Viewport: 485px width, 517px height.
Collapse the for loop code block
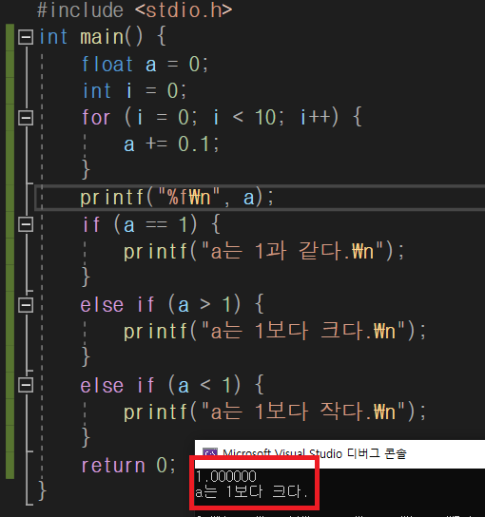(x=26, y=118)
